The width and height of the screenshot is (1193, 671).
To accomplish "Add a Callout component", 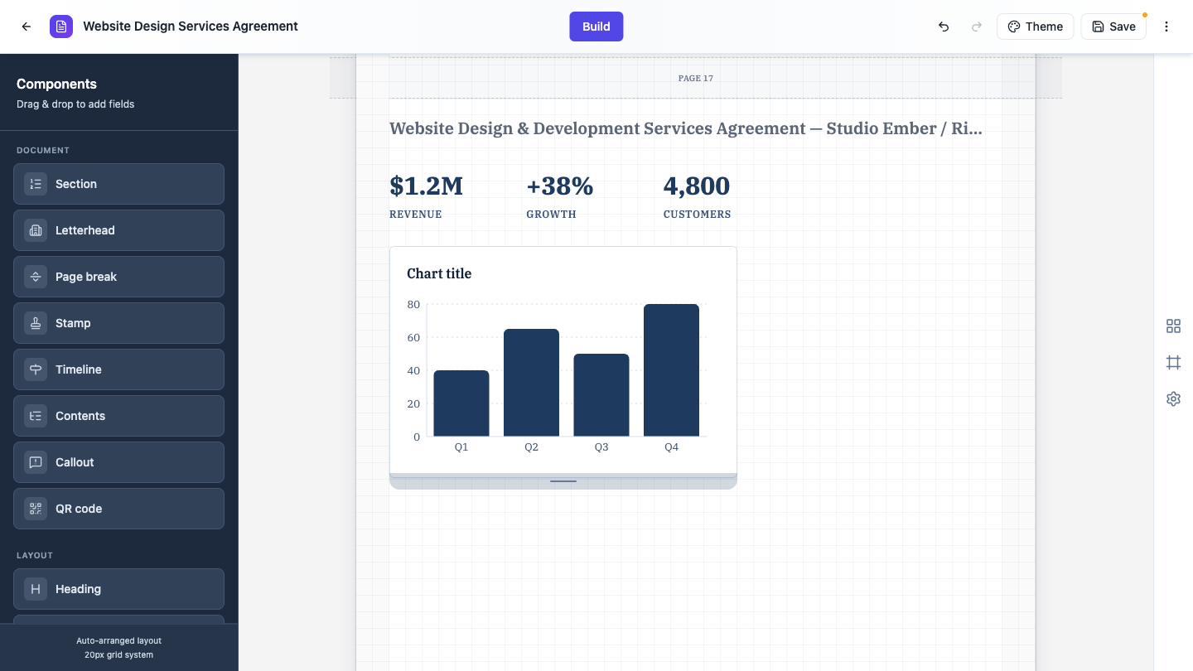I will pos(118,462).
